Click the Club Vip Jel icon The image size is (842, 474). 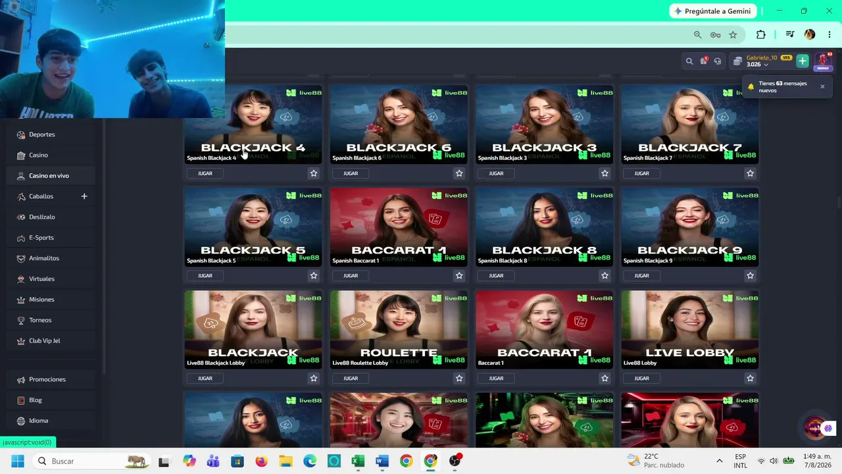[x=21, y=341]
